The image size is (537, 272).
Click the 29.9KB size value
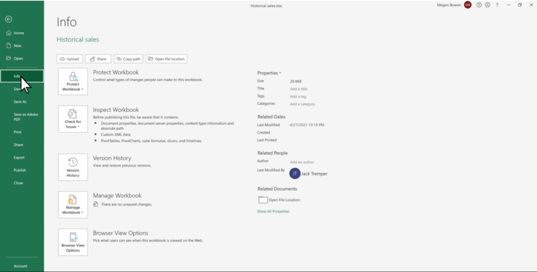point(296,81)
